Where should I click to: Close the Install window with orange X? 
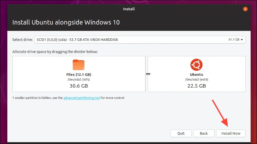point(245,9)
